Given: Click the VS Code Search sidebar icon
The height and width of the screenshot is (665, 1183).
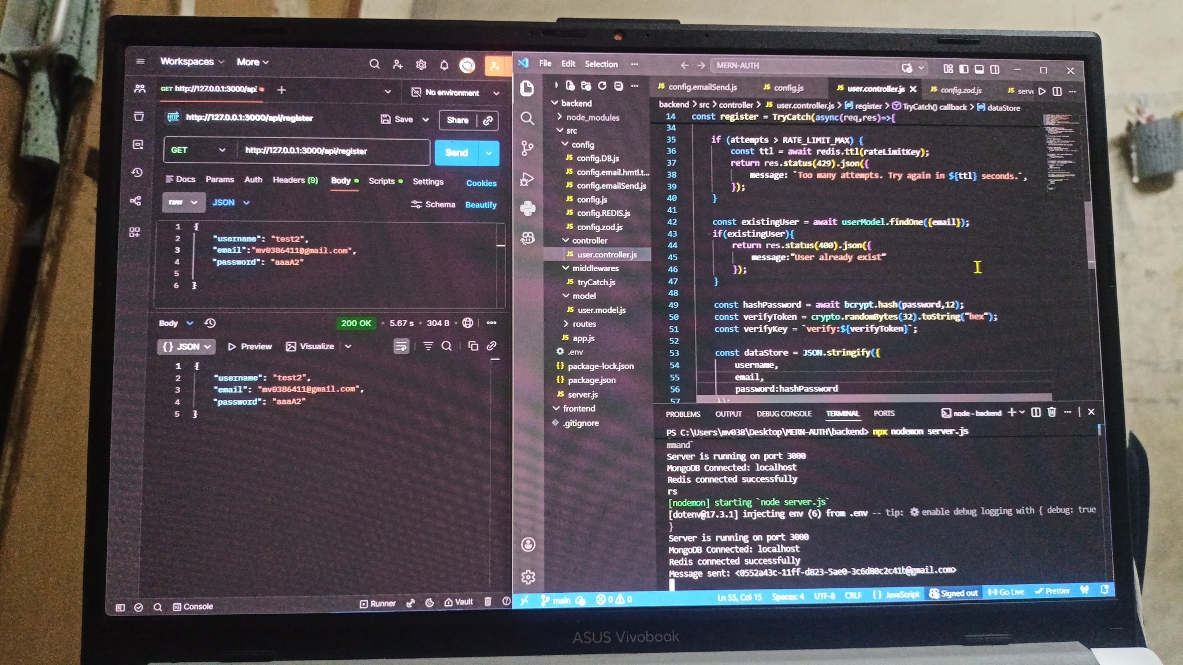Looking at the screenshot, I should (x=527, y=118).
